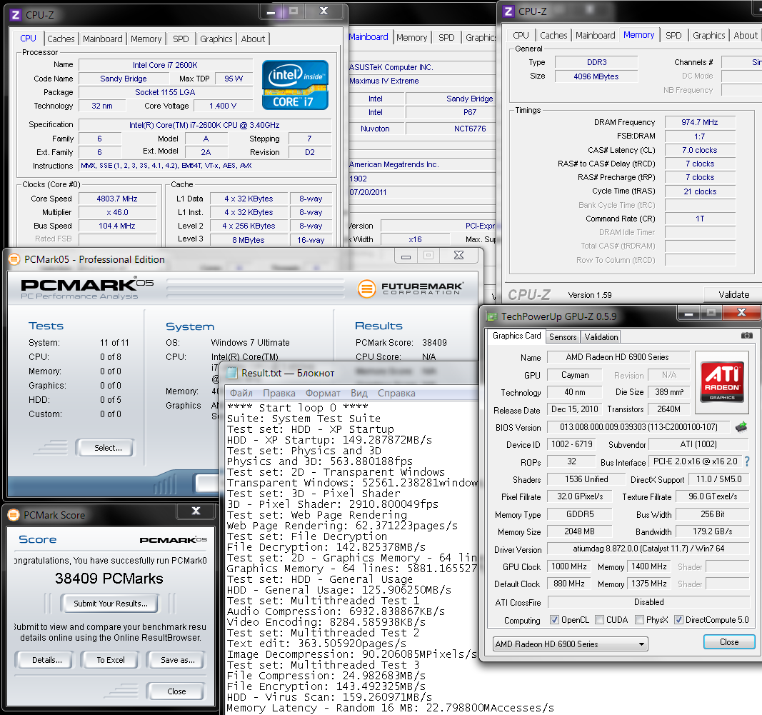The width and height of the screenshot is (762, 715).
Task: Click Submit Your Results button
Action: [x=110, y=603]
